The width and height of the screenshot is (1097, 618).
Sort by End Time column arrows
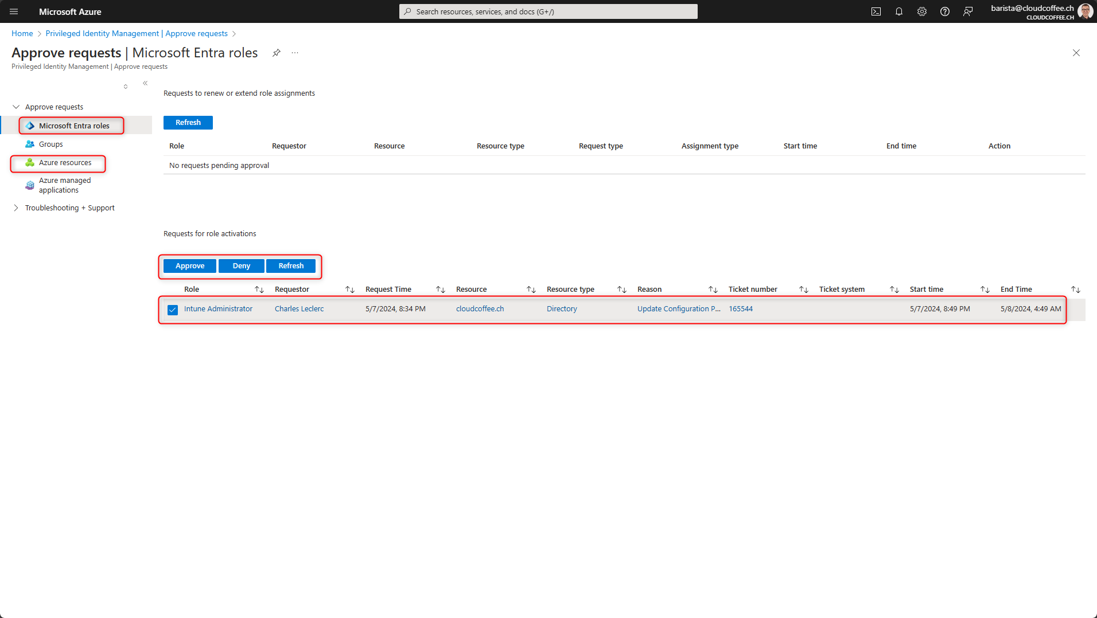point(1076,290)
